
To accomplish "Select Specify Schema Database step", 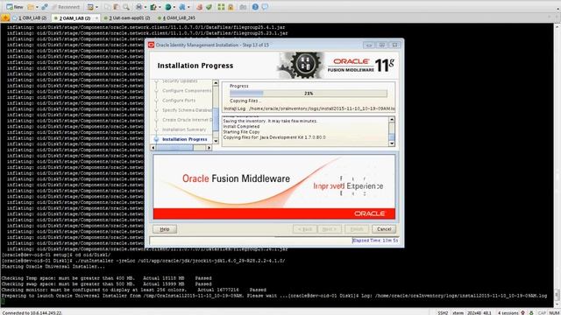I will tap(187, 110).
